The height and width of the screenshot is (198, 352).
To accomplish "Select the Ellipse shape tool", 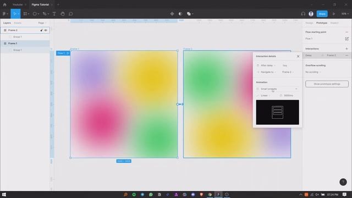I will point(35,14).
